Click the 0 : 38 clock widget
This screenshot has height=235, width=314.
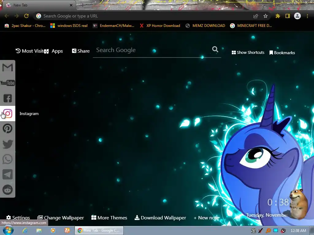[x=278, y=202]
